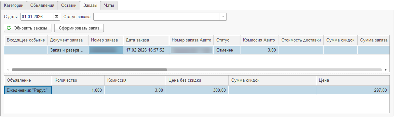This screenshot has height=118, width=396.
Task: Select the Отменен status cell
Action: [x=227, y=50]
